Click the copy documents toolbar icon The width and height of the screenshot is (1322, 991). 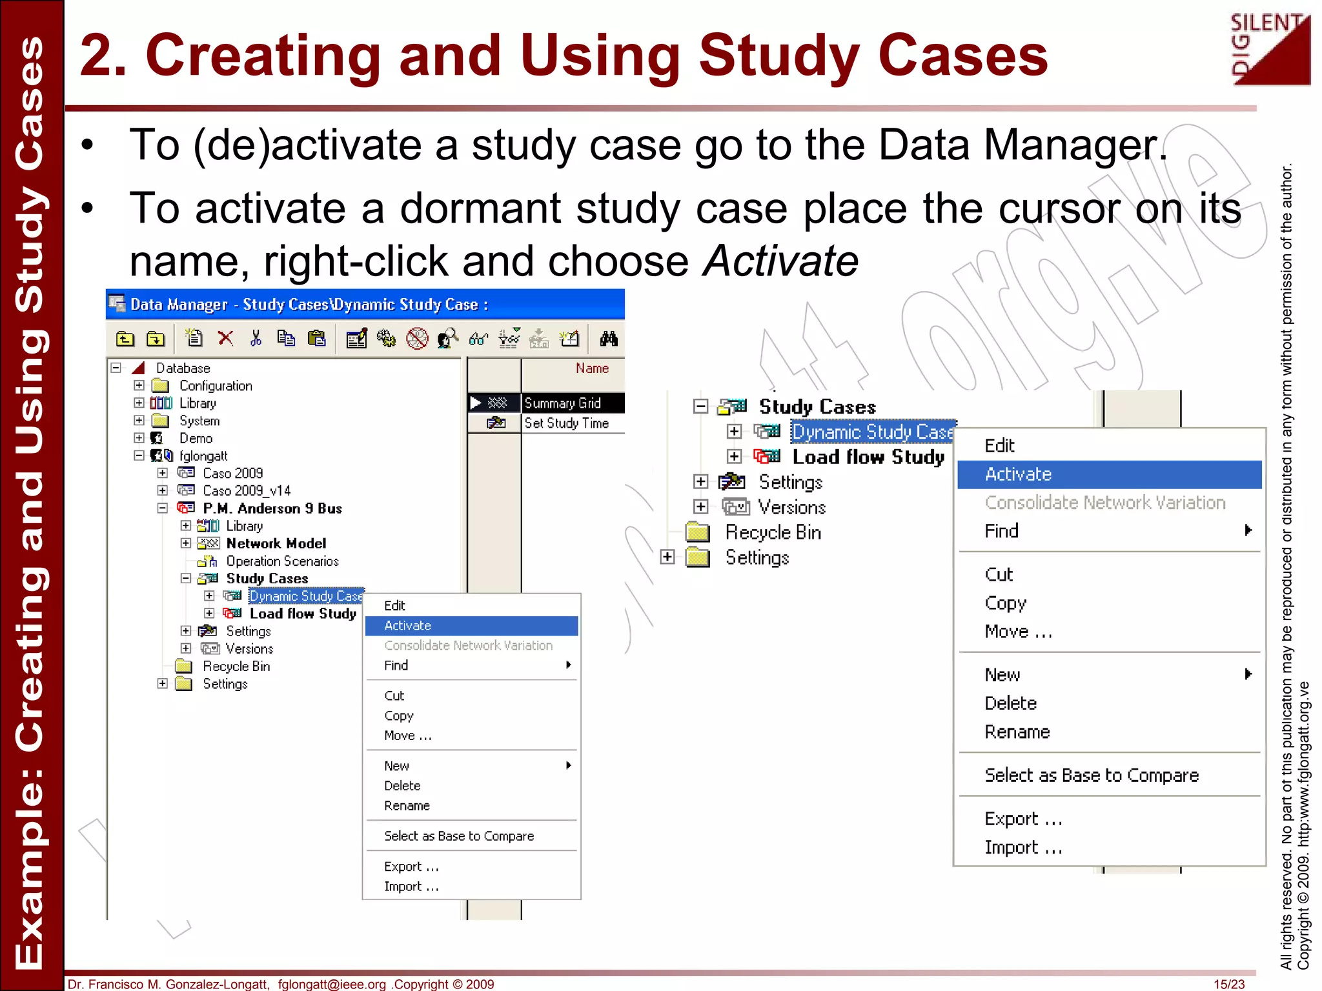(285, 338)
